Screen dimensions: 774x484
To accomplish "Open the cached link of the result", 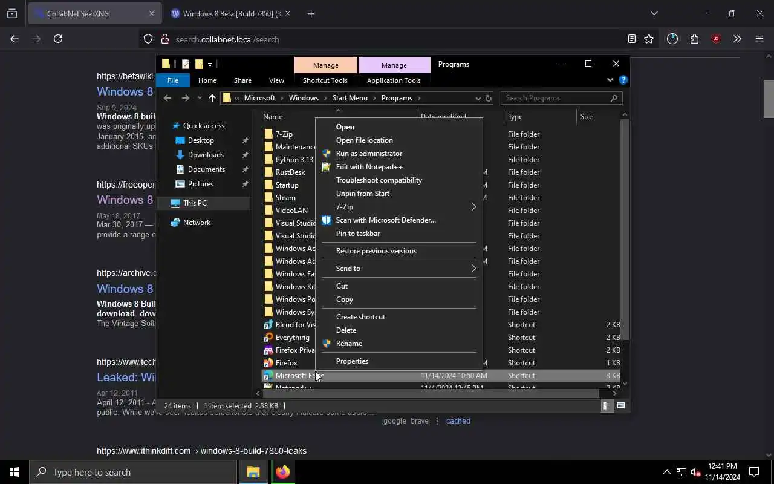I will coord(458,421).
